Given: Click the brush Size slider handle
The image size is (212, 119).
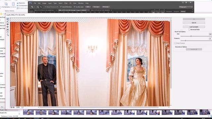Looking at the screenshot, I should coord(191,36).
